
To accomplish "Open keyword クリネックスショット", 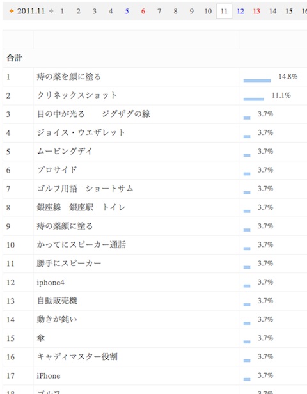I will coord(77,95).
